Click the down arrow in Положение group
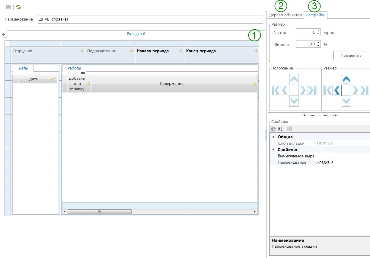This screenshot has height=258, width=370. [294, 101]
